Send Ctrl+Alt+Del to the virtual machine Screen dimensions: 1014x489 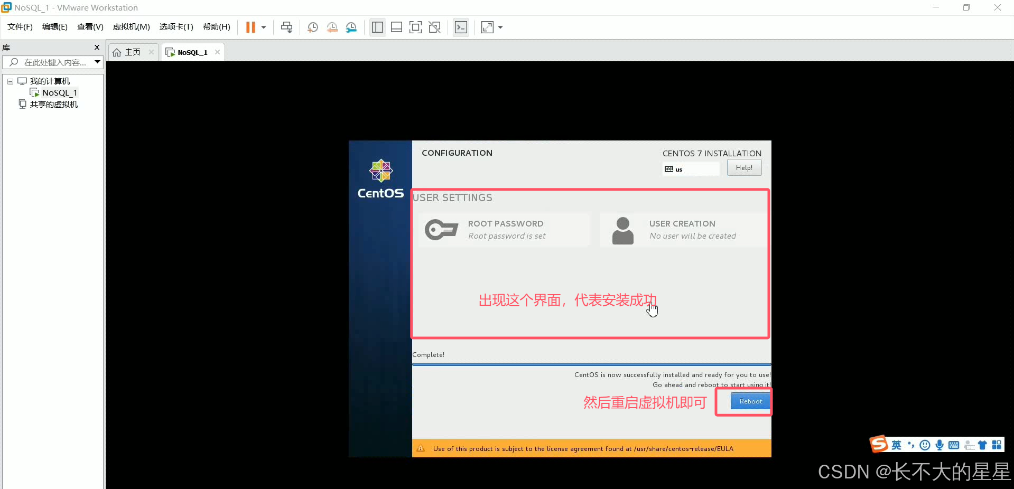pyautogui.click(x=287, y=27)
